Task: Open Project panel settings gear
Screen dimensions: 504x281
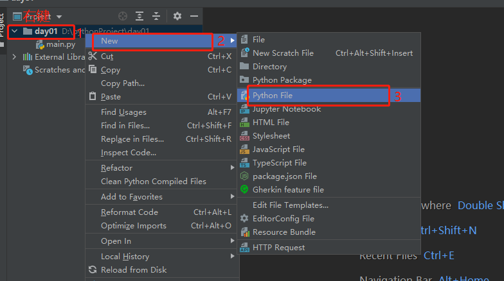Action: tap(177, 16)
